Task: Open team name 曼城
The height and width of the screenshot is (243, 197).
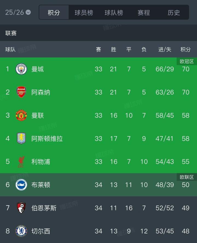Action: 37,69
